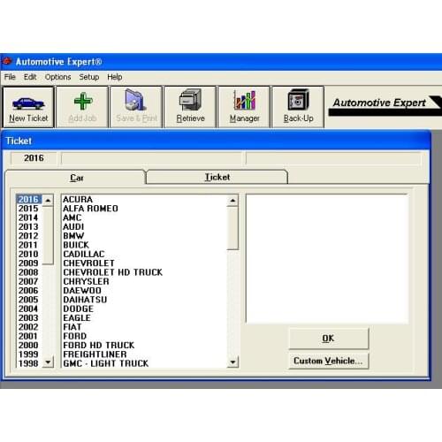Open the Edit menu
Screen dimensions: 442x442
point(30,77)
